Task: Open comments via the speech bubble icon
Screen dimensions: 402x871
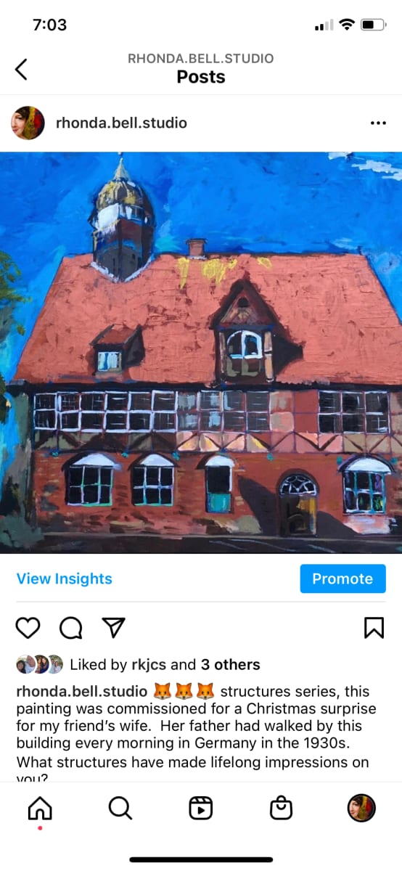Action: [x=70, y=628]
